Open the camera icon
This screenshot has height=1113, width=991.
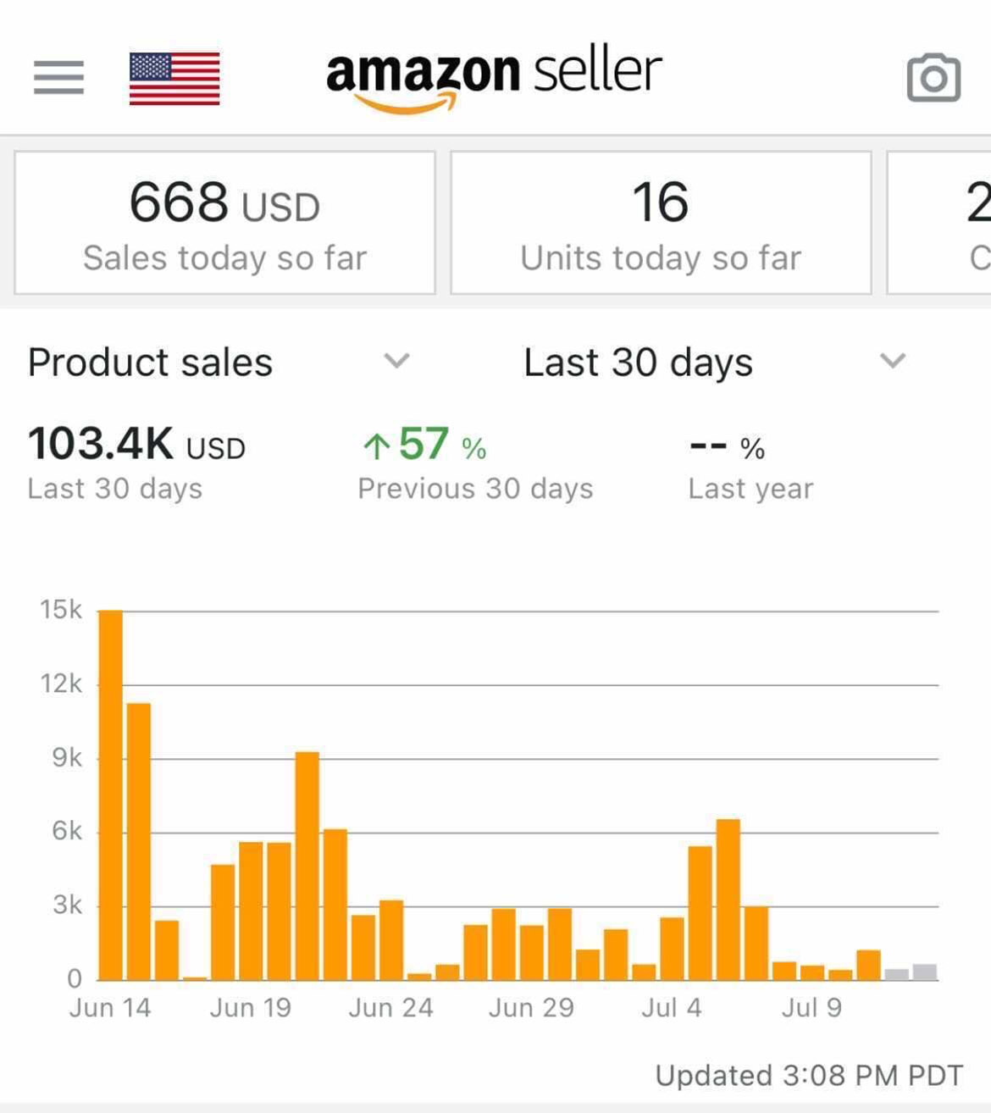click(933, 78)
